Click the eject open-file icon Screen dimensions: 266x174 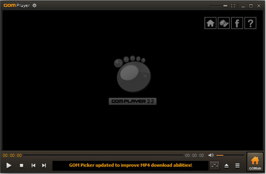[x=227, y=166]
